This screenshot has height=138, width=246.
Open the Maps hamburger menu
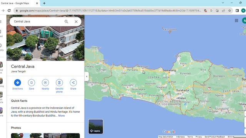pos(1,21)
